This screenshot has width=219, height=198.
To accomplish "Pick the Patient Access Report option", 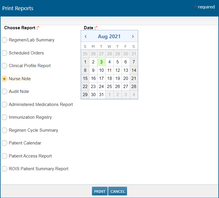I will [4, 156].
